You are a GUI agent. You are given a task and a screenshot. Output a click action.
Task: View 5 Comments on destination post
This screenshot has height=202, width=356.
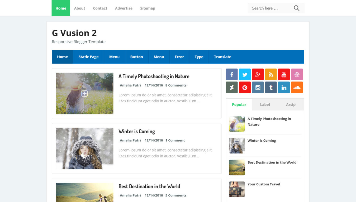point(176,195)
